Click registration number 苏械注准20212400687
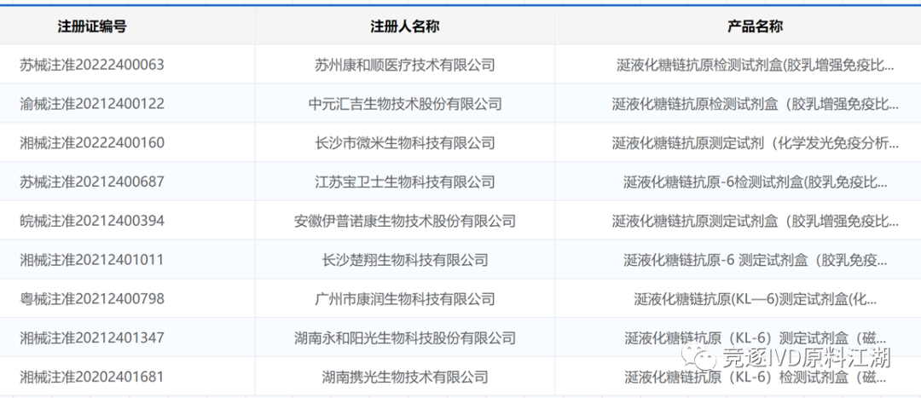 coord(92,182)
